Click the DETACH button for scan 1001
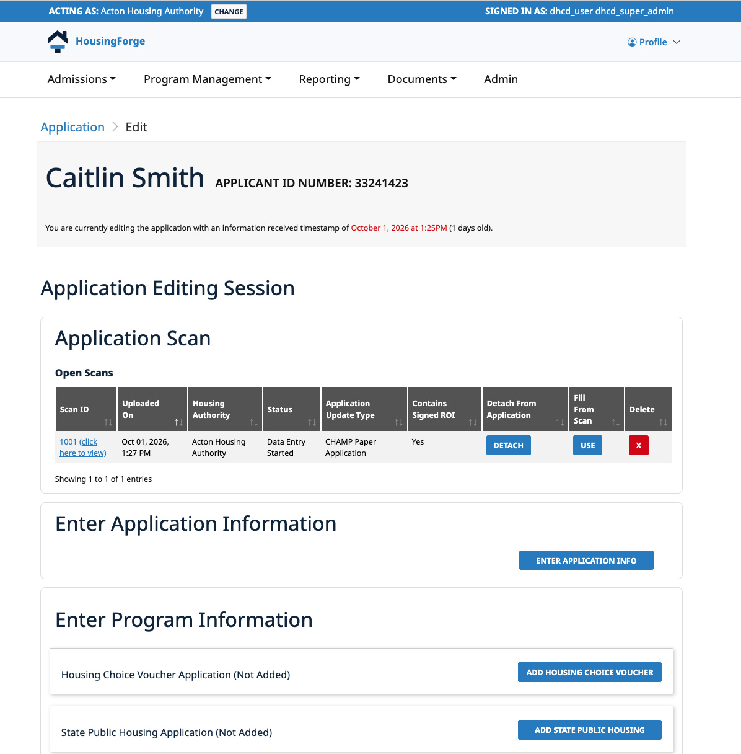This screenshot has width=741, height=754. tap(509, 445)
